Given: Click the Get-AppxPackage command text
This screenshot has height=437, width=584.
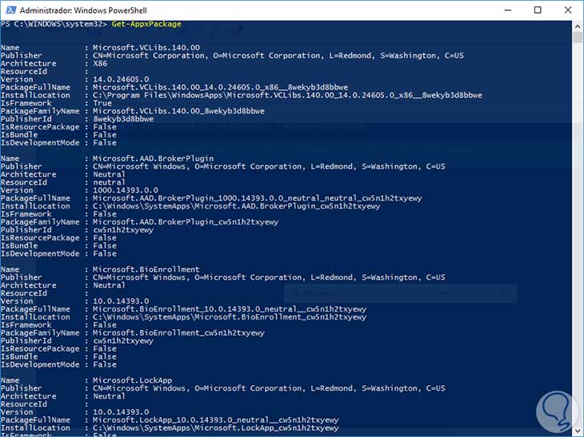Looking at the screenshot, I should 146,24.
